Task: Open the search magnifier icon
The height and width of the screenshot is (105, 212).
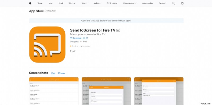Action: coord(174,3)
